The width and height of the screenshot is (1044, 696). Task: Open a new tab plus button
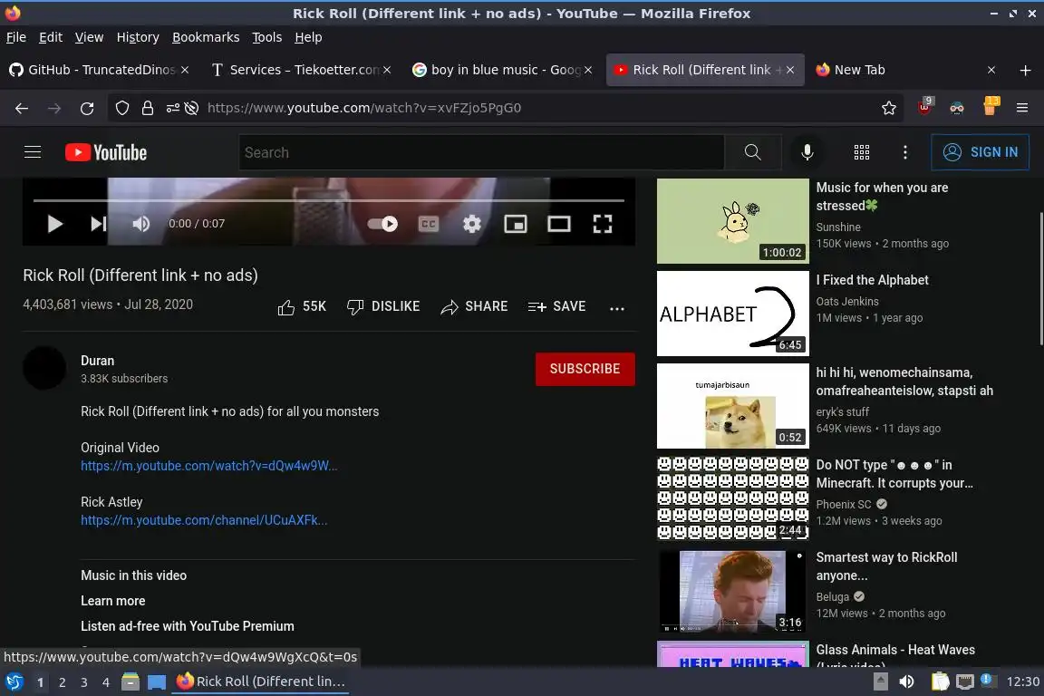tap(1025, 70)
